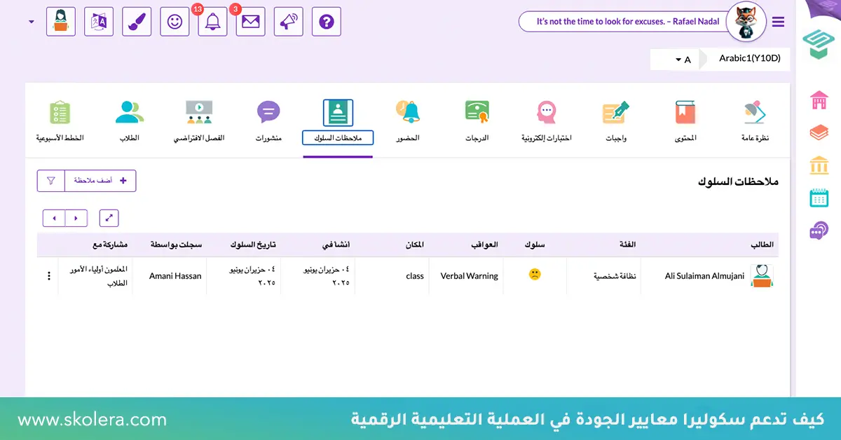Click the smiley face icon in top toolbar
The width and height of the screenshot is (841, 440).
point(175,21)
